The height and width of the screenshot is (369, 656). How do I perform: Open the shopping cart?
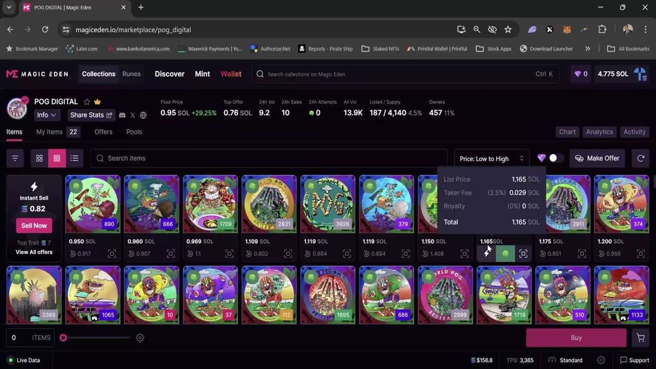(x=641, y=338)
